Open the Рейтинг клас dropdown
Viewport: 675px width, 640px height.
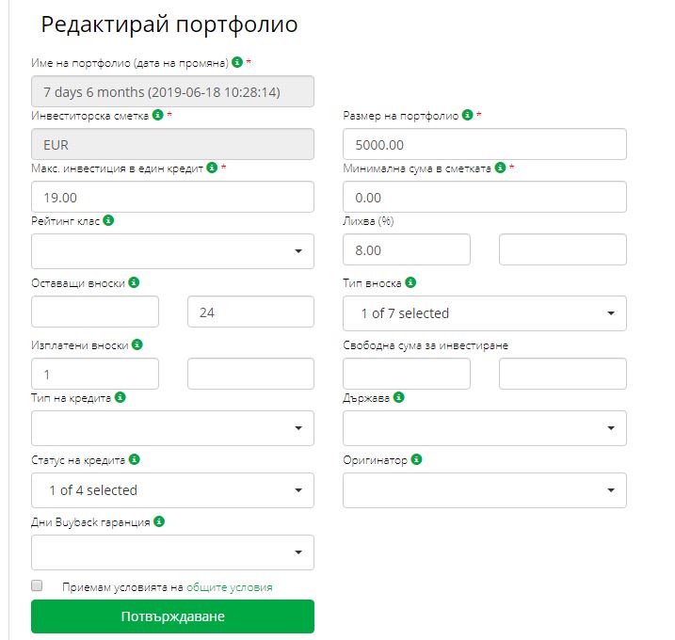tap(172, 251)
